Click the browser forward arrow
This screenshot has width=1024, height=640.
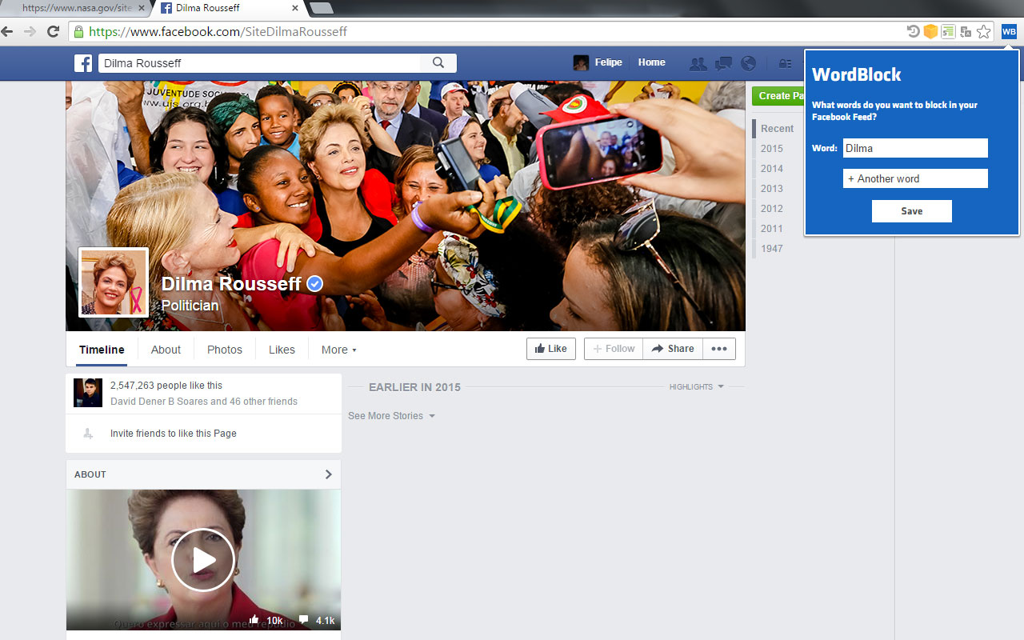click(30, 32)
